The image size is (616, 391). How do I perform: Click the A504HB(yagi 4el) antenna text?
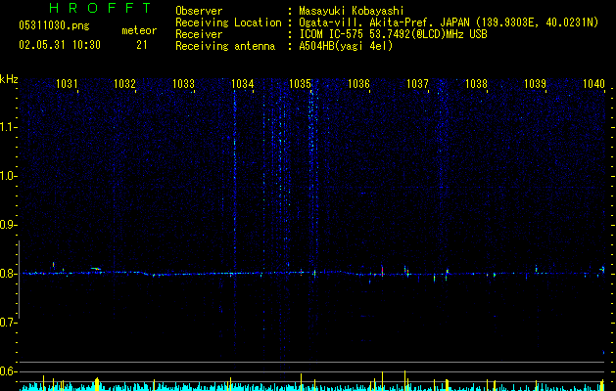coord(346,46)
